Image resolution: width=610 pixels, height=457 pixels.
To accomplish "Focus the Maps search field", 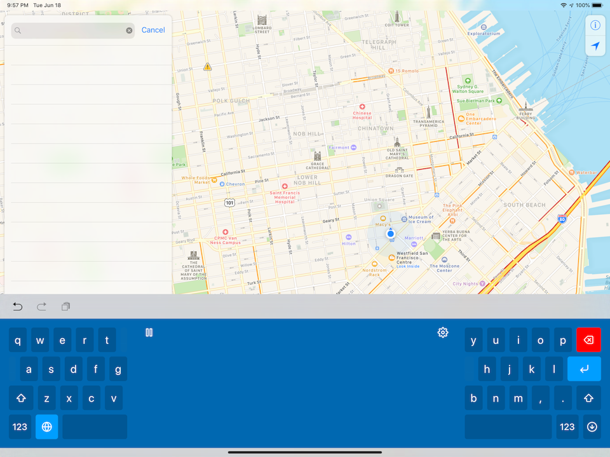I will [x=72, y=31].
